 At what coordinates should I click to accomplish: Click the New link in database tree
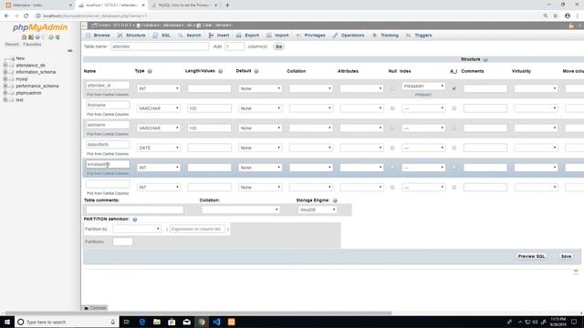pos(20,58)
